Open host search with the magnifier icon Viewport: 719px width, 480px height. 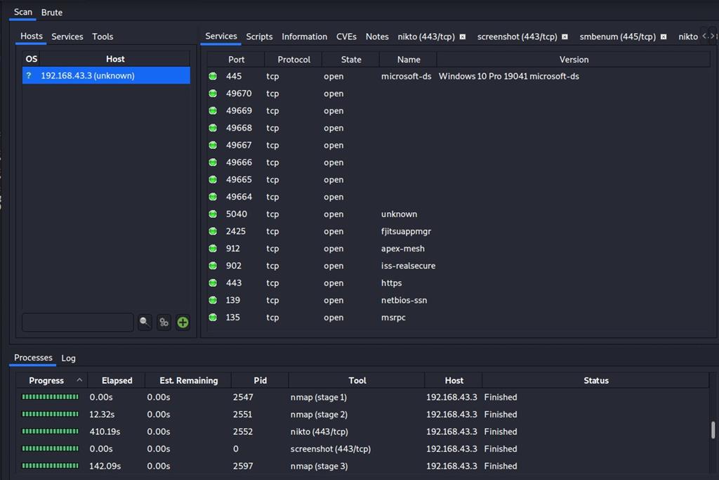point(144,322)
